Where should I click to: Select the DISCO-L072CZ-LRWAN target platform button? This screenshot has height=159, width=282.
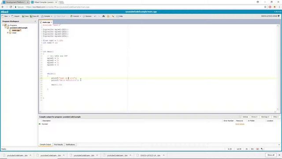click(270, 16)
